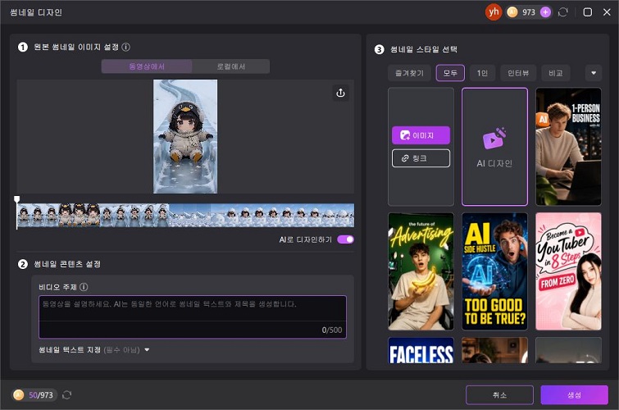
Task: Click the timeline playhead marker
Action: (16, 199)
